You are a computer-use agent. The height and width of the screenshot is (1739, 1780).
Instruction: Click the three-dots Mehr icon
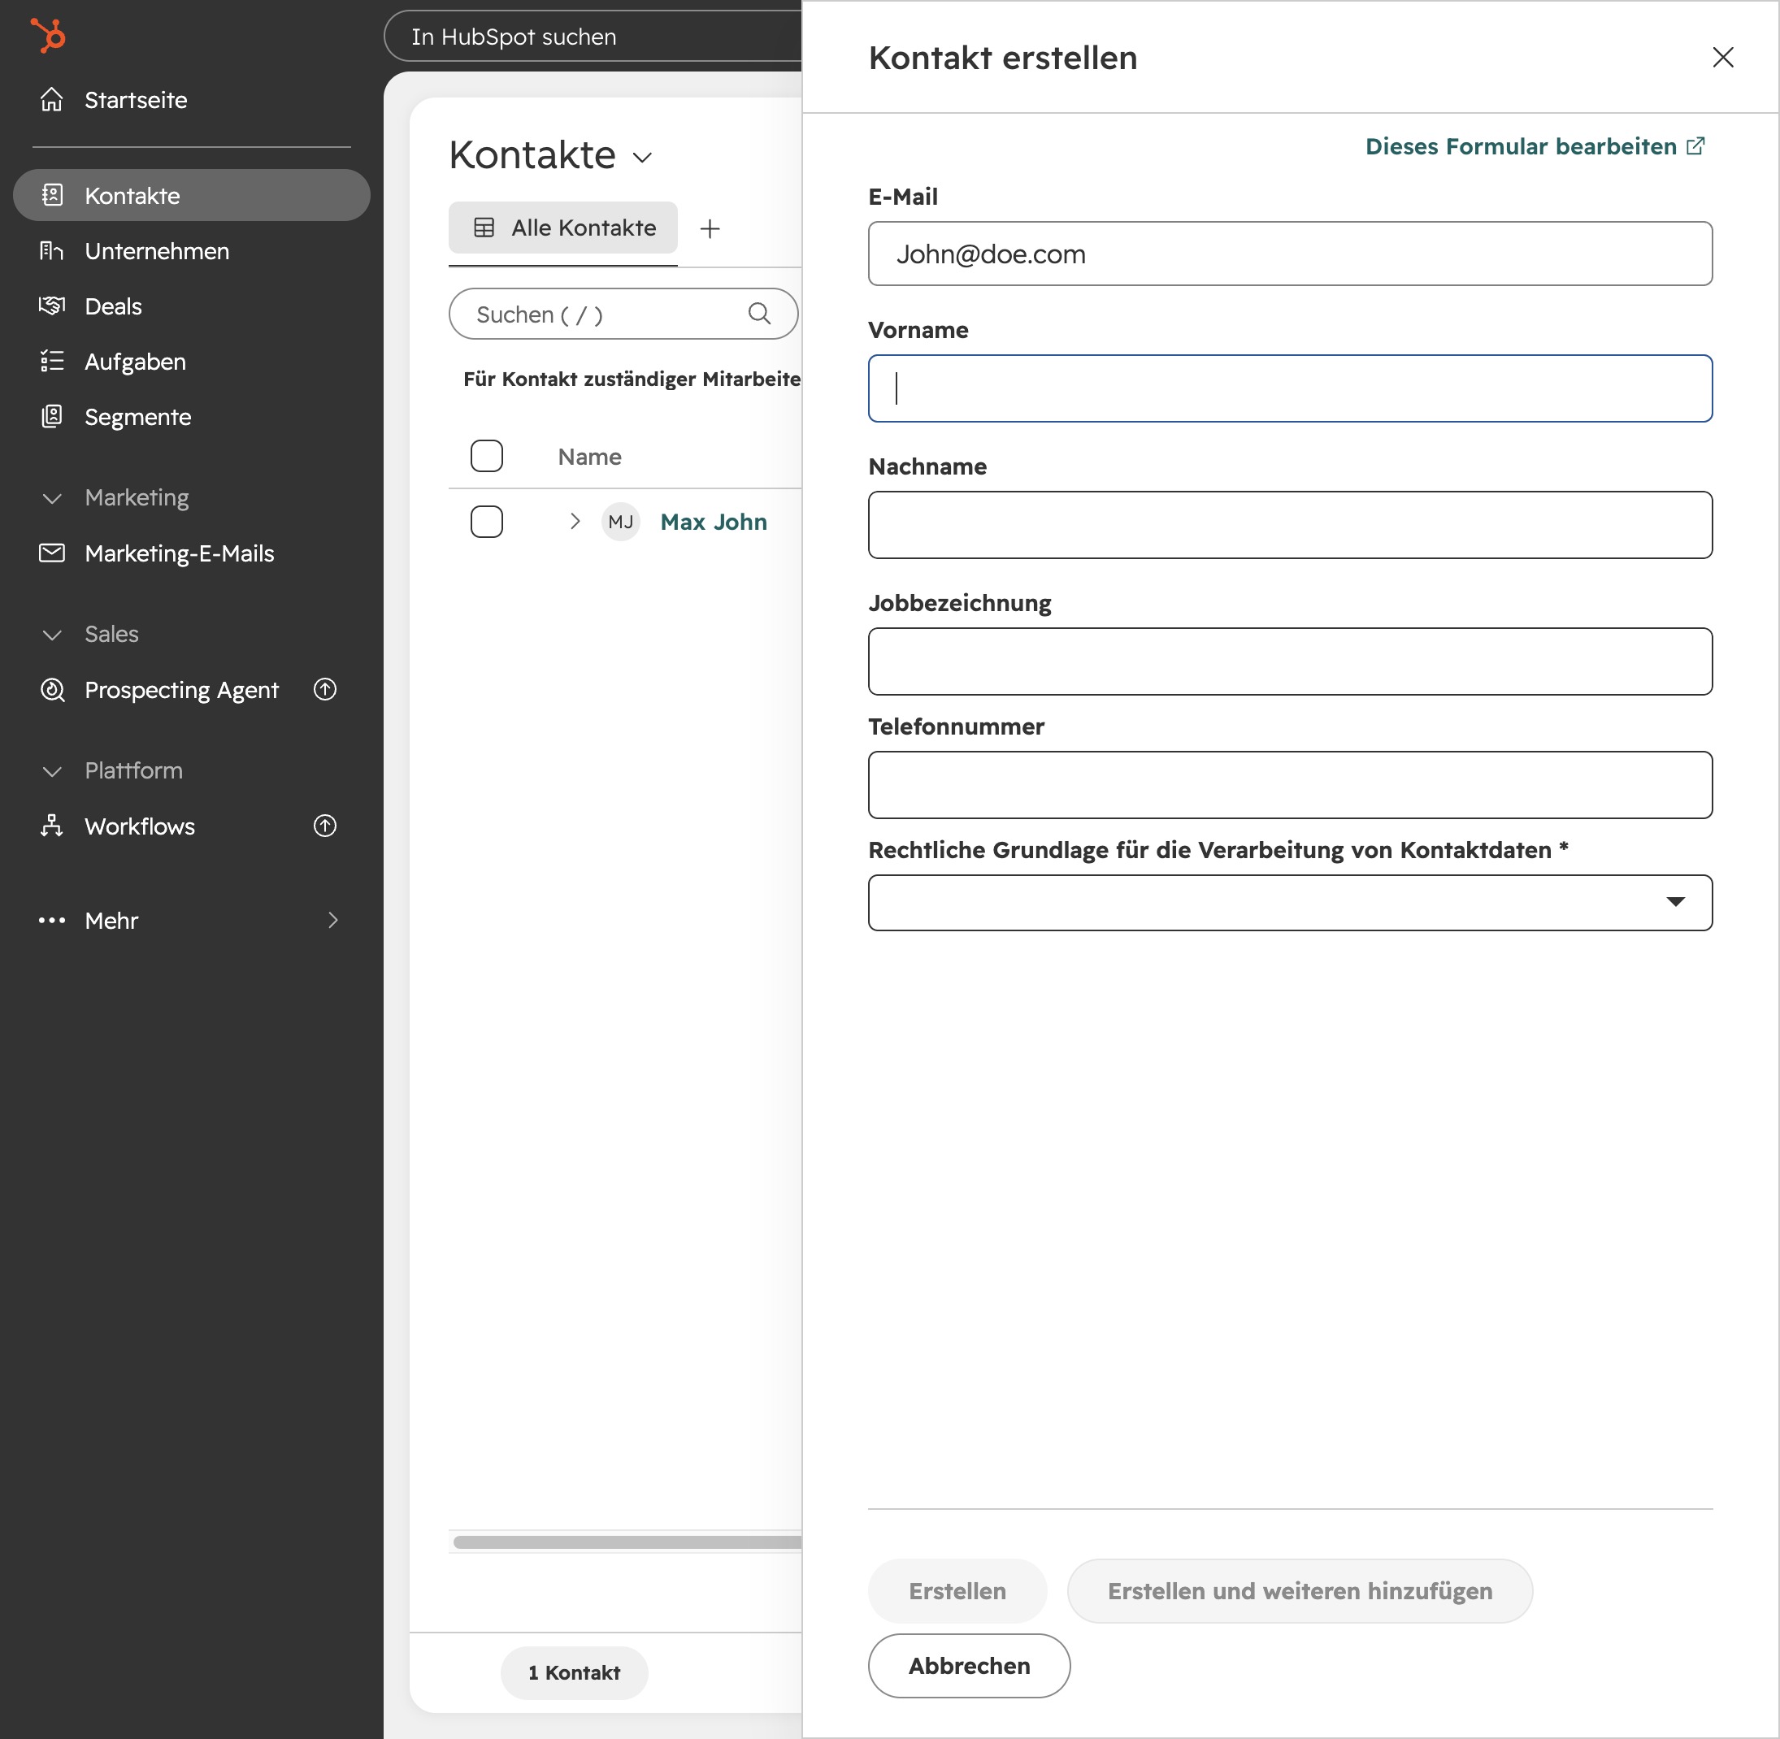click(52, 921)
